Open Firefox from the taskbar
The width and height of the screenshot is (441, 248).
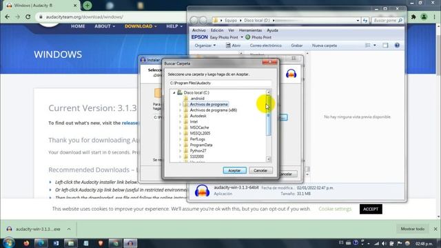[26, 243]
